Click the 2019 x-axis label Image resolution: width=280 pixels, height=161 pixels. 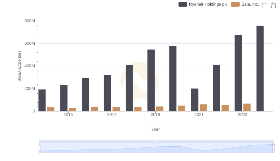(x=155, y=115)
